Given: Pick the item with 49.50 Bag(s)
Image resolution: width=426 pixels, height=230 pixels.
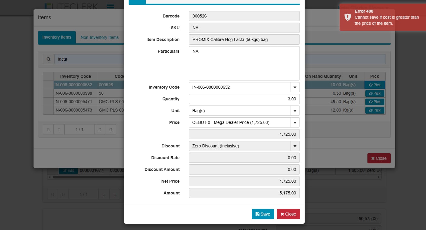Looking at the screenshot, I should click(x=375, y=102).
